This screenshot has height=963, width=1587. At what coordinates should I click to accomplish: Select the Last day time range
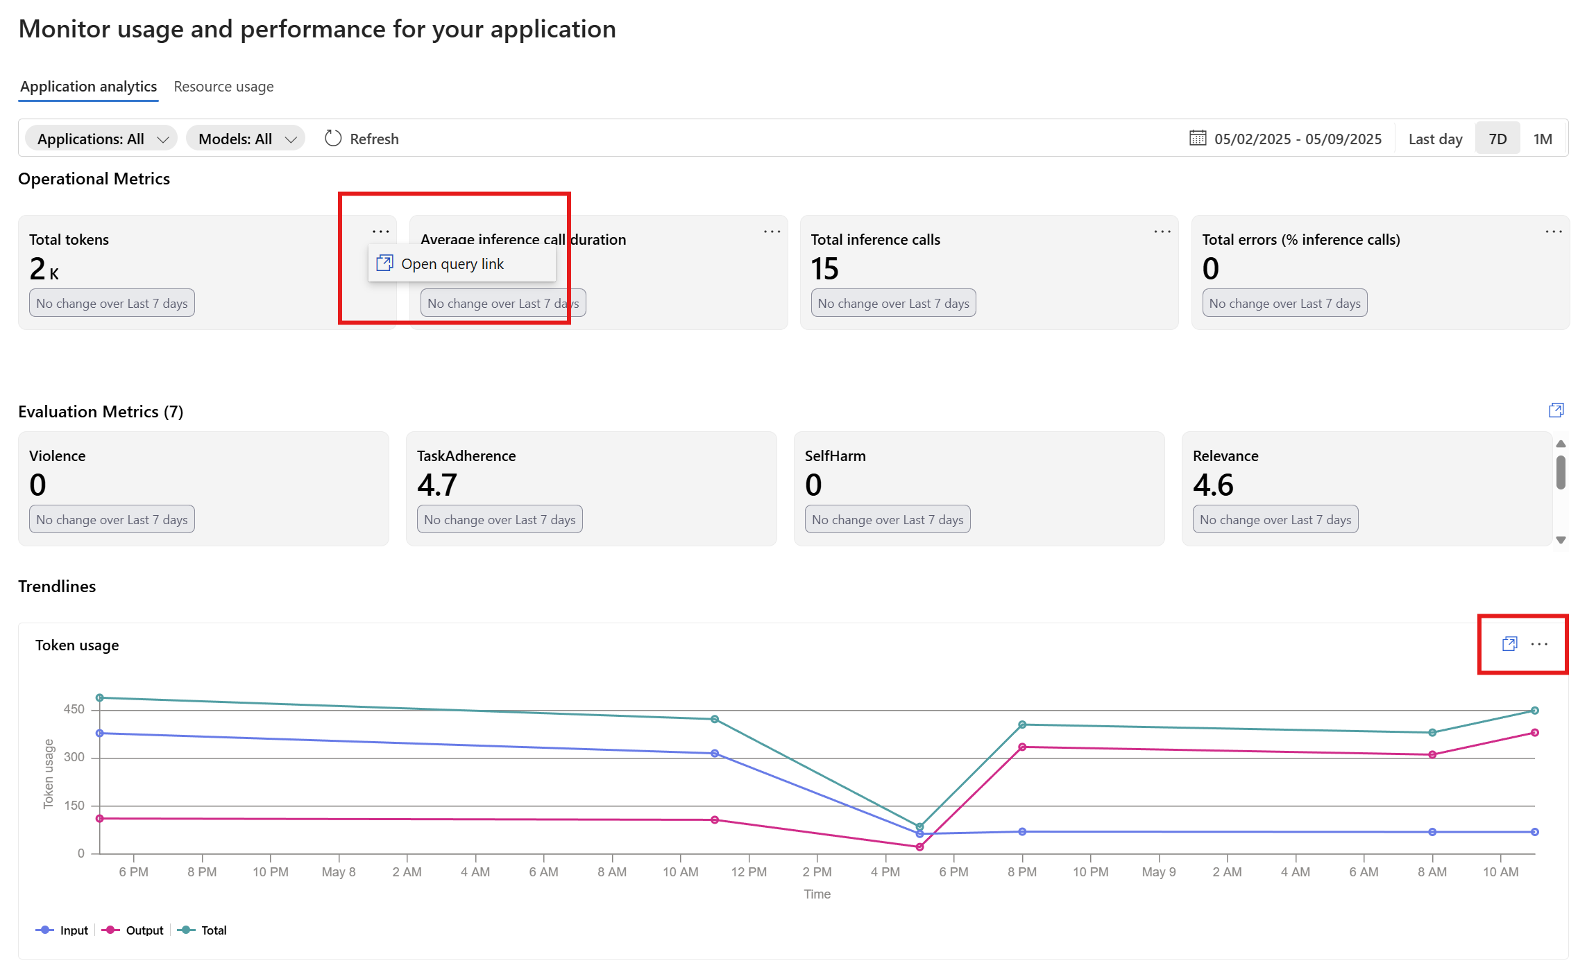click(1434, 139)
